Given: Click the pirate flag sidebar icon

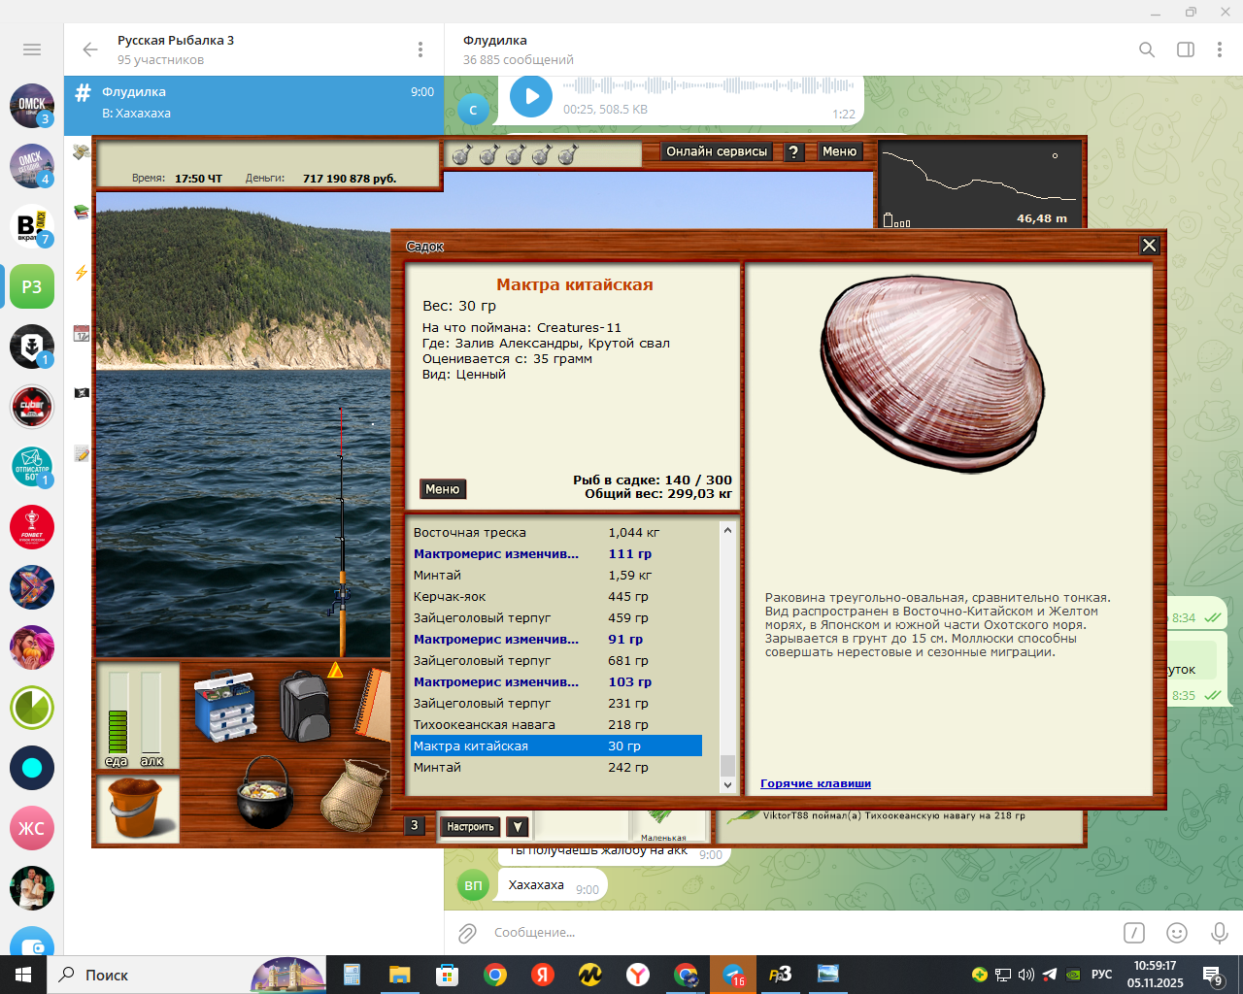Looking at the screenshot, I should [x=82, y=393].
